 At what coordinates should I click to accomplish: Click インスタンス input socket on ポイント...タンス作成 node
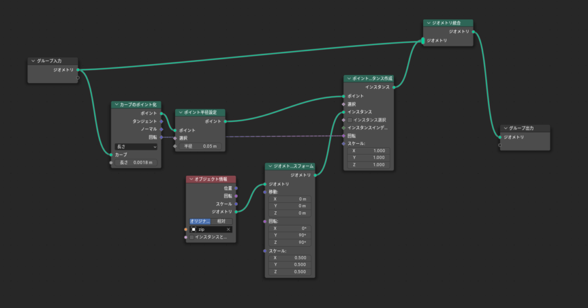343,112
